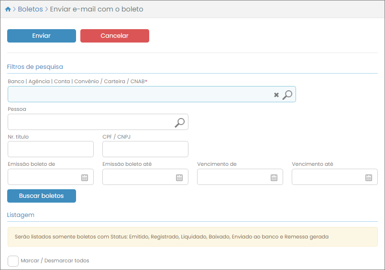The width and height of the screenshot is (385, 270).
Task: Open Banco search magnifier icon
Action: (287, 95)
